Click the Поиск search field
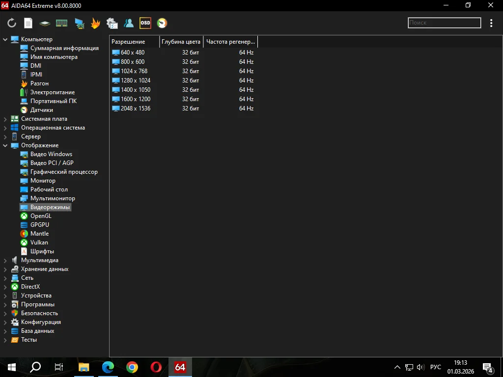Viewport: 503px width, 377px height. tap(444, 23)
